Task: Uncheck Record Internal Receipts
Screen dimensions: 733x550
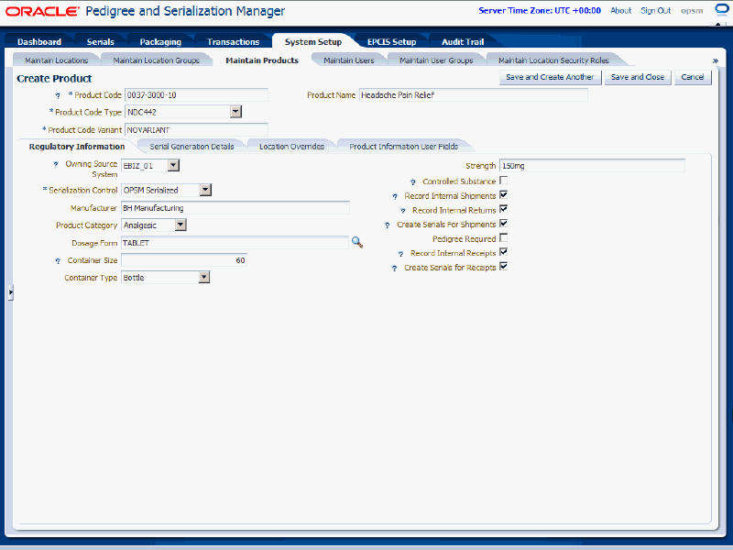Action: pyautogui.click(x=503, y=253)
